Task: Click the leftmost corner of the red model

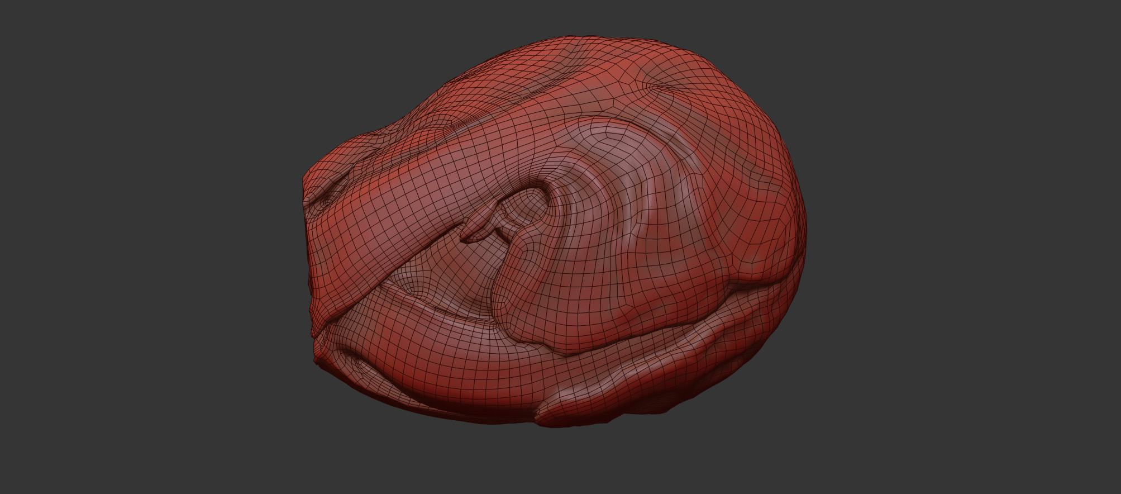Action: (304, 184)
